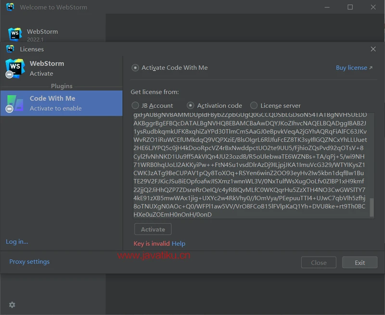
Task: Maximize the Welcome to WebStorm window
Action: [350, 7]
